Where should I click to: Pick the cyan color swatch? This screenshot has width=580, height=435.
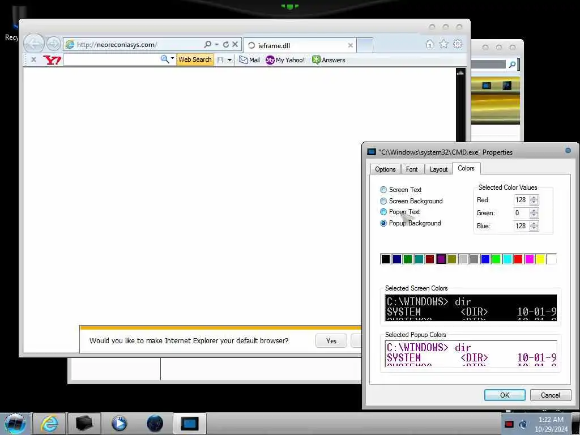click(507, 259)
